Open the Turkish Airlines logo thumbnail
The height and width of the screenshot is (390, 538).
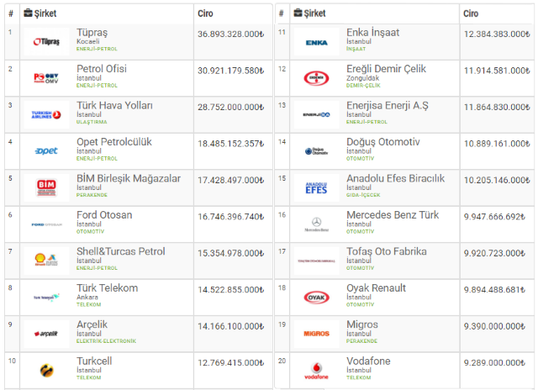46,115
